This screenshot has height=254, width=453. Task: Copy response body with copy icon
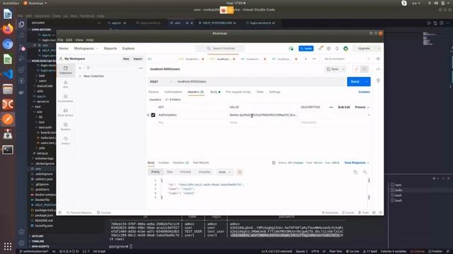[x=355, y=172]
